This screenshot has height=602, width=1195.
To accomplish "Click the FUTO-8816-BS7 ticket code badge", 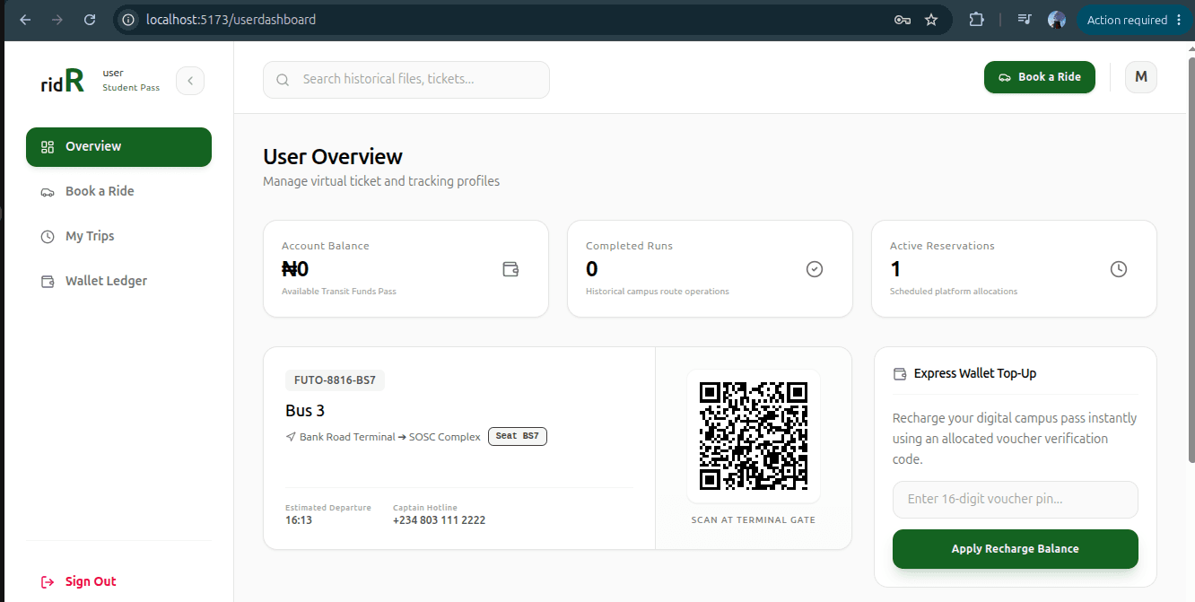I will coord(336,380).
